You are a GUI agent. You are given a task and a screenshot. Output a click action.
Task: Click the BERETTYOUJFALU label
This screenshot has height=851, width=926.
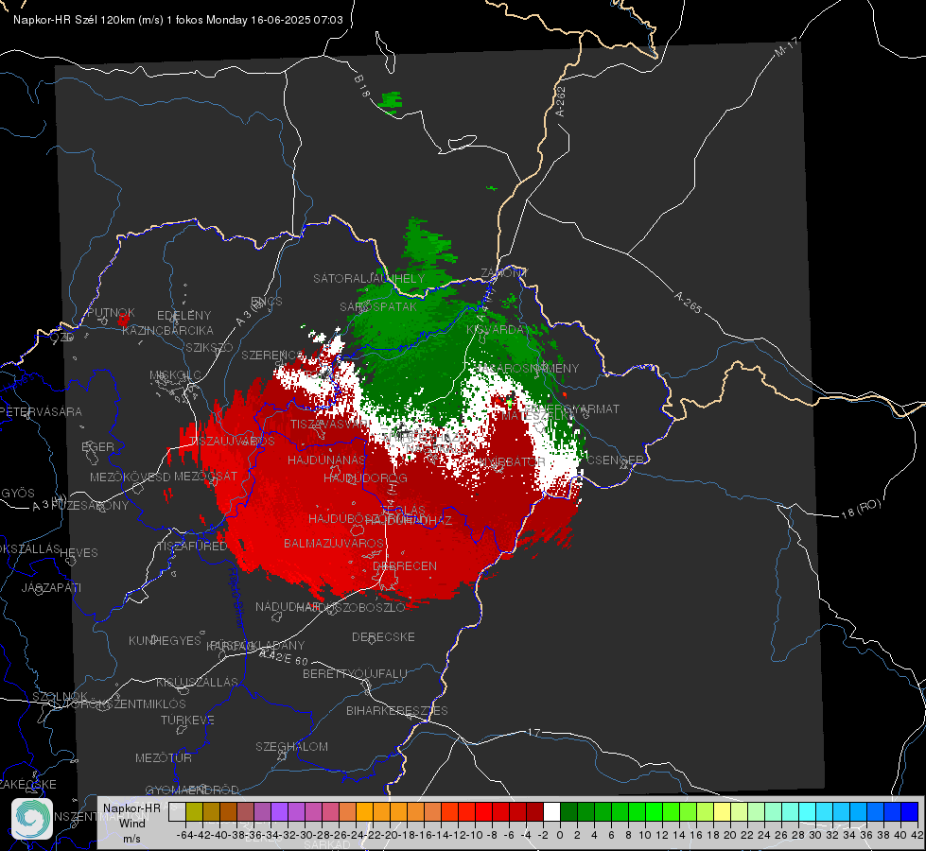355,673
